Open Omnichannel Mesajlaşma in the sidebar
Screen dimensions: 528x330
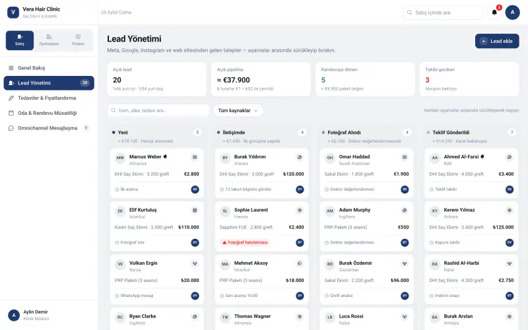[49, 128]
